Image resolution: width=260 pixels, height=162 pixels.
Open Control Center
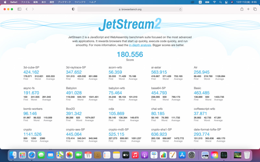(226, 2)
